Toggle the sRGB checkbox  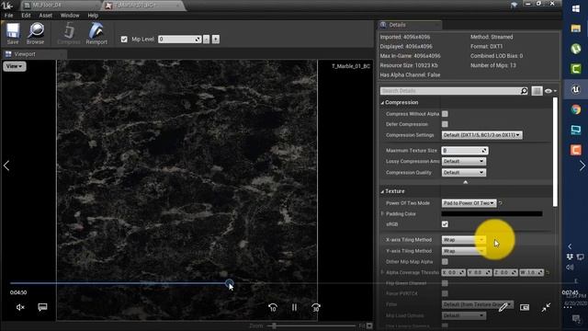tap(445, 224)
